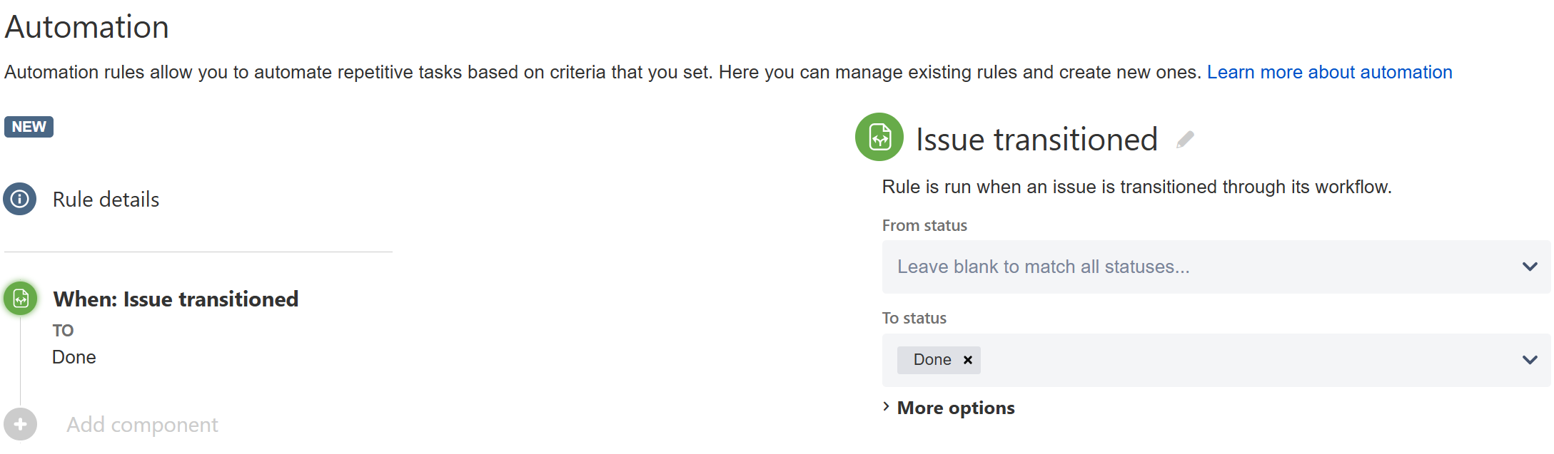
Task: Click the pencil icon to rename the trigger
Action: click(1185, 140)
